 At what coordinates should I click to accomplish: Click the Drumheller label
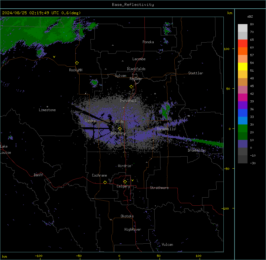pos(197,150)
